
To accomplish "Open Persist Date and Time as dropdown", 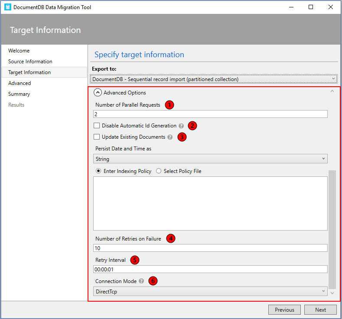I will click(210, 159).
